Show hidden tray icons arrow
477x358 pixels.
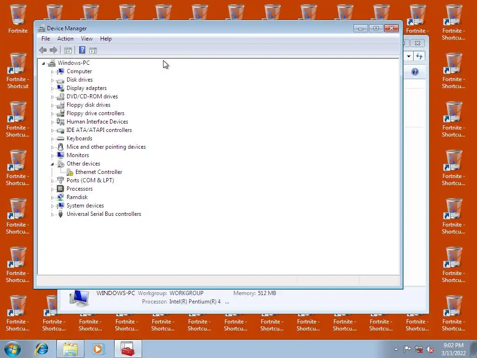pyautogui.click(x=396, y=349)
